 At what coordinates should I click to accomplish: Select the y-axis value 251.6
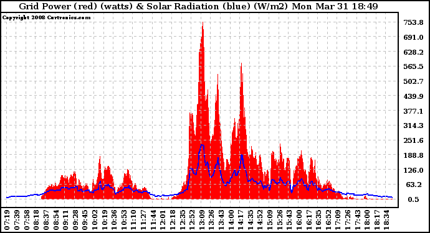[x=413, y=140]
